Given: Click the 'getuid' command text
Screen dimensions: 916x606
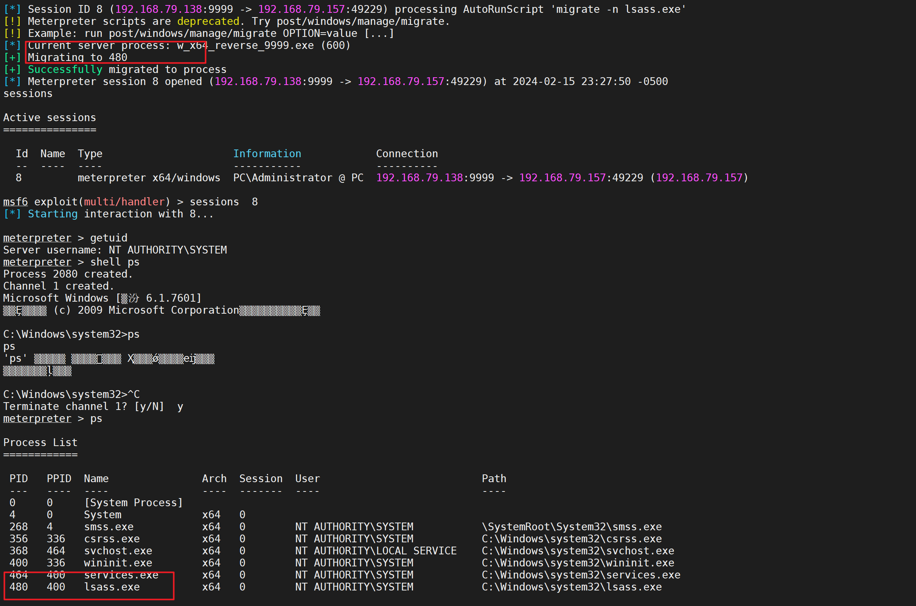Looking at the screenshot, I should [x=109, y=238].
